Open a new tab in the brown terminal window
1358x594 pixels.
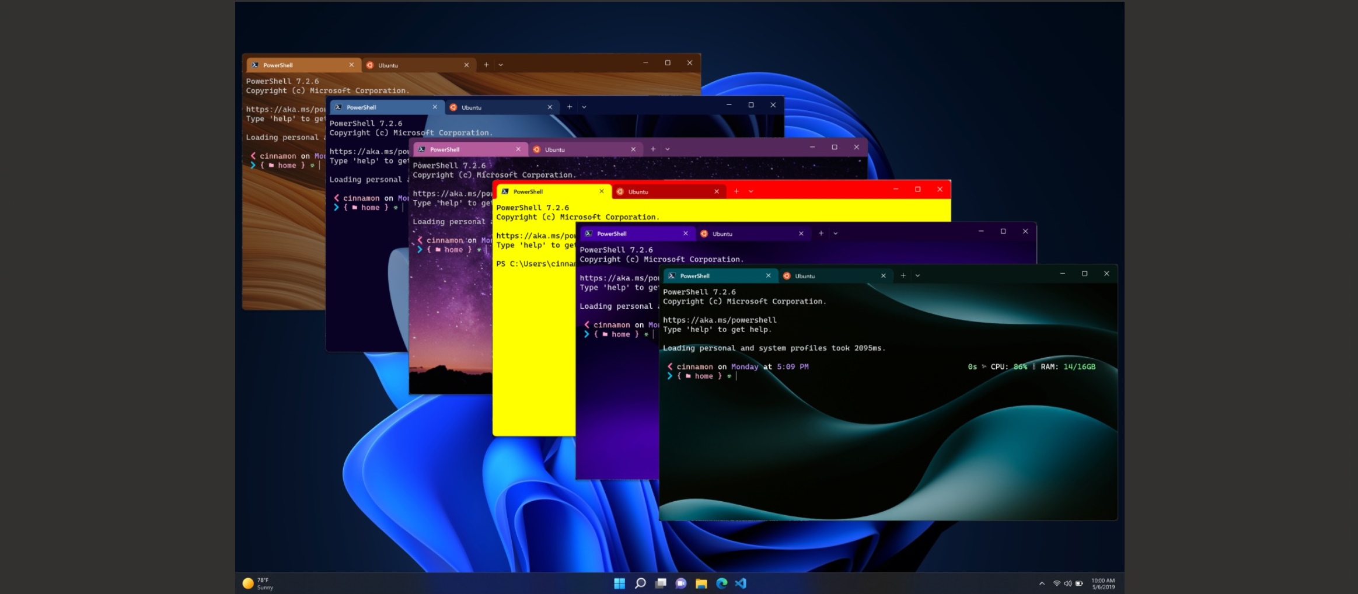pyautogui.click(x=486, y=64)
